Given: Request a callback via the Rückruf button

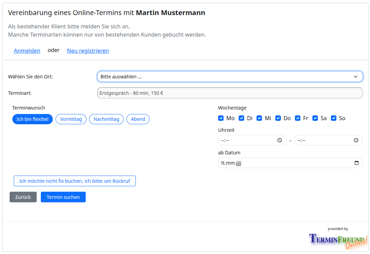Looking at the screenshot, I should 74,181.
